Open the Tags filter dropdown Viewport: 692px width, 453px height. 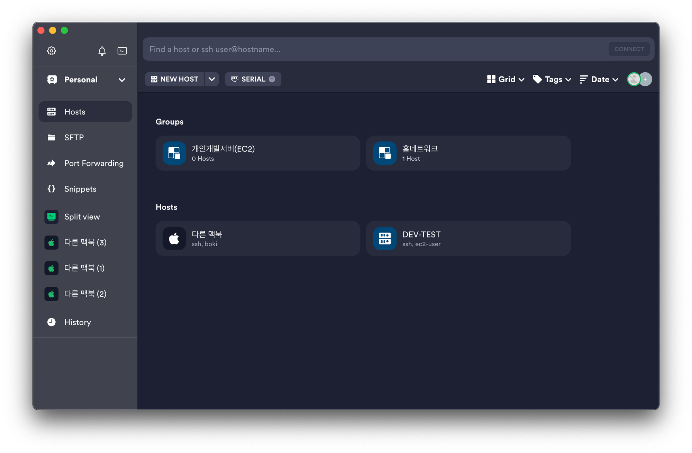(x=552, y=79)
